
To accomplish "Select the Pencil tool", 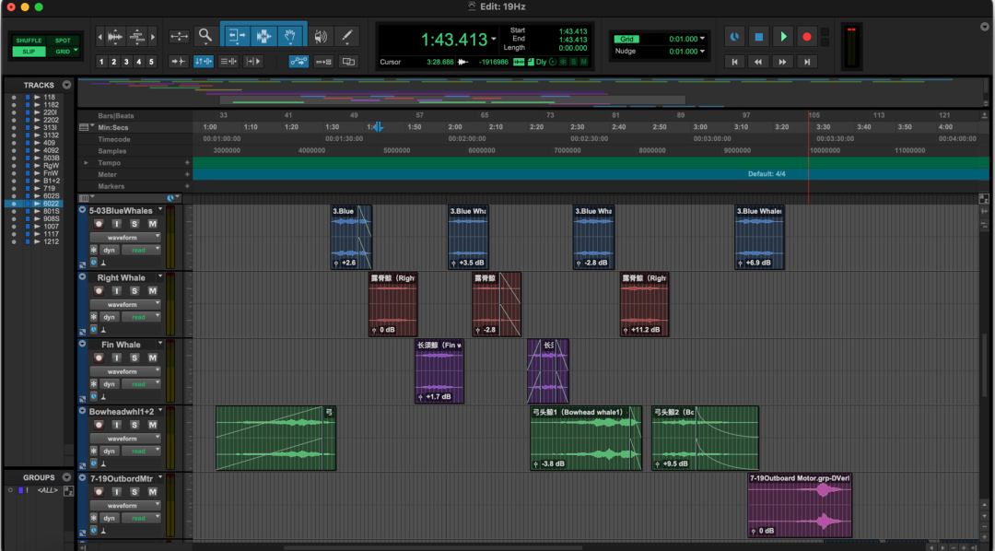I will (346, 36).
